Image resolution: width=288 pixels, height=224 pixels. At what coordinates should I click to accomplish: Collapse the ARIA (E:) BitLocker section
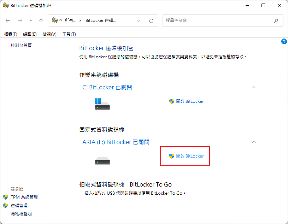(254, 142)
